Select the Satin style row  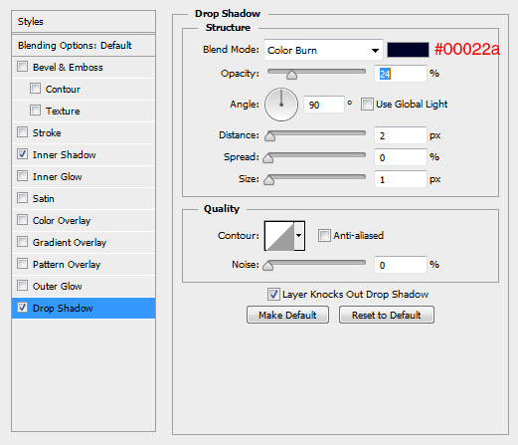pos(84,198)
